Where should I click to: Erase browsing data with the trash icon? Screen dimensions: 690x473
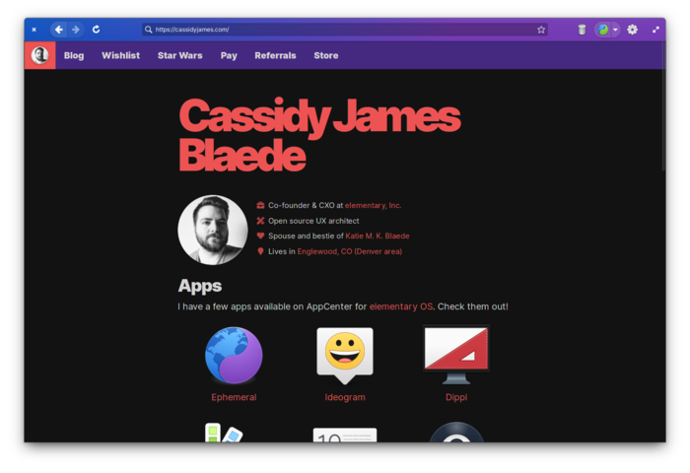coord(582,30)
